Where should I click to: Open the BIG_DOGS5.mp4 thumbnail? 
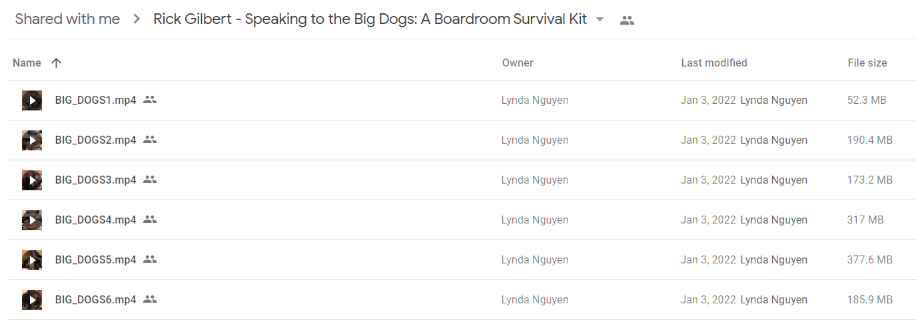click(32, 260)
